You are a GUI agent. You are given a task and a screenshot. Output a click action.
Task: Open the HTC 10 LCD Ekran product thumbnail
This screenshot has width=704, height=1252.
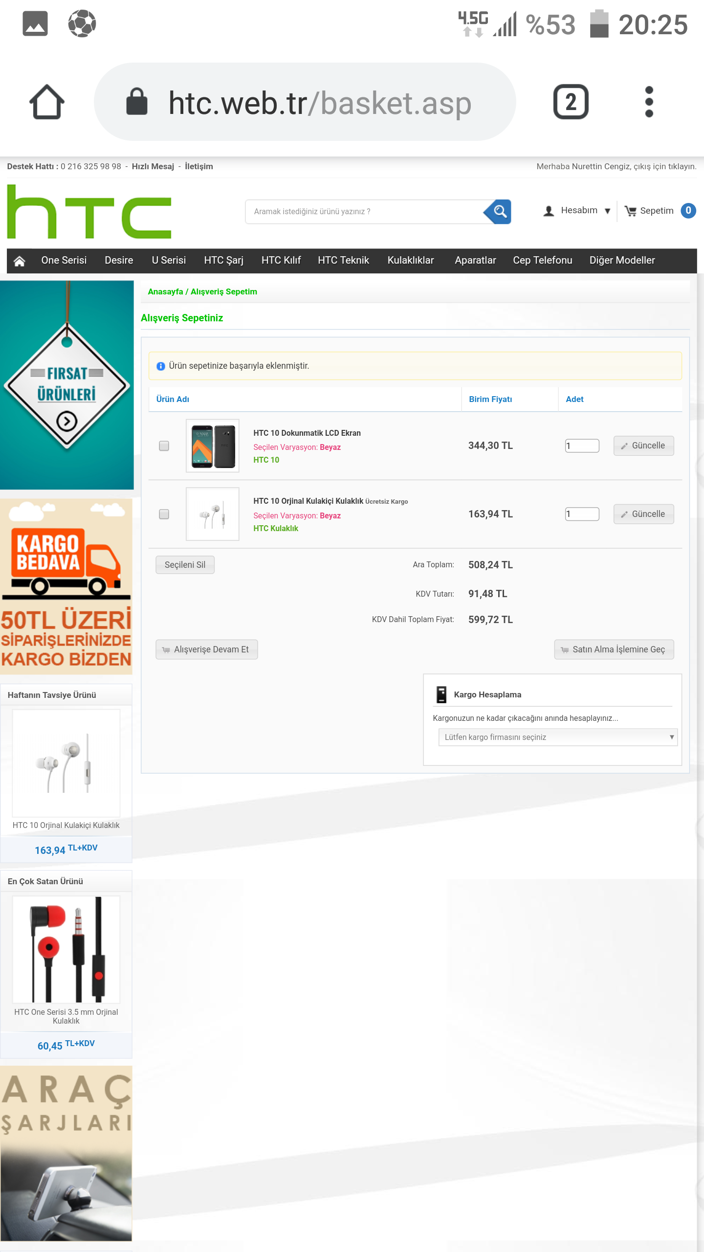(213, 446)
